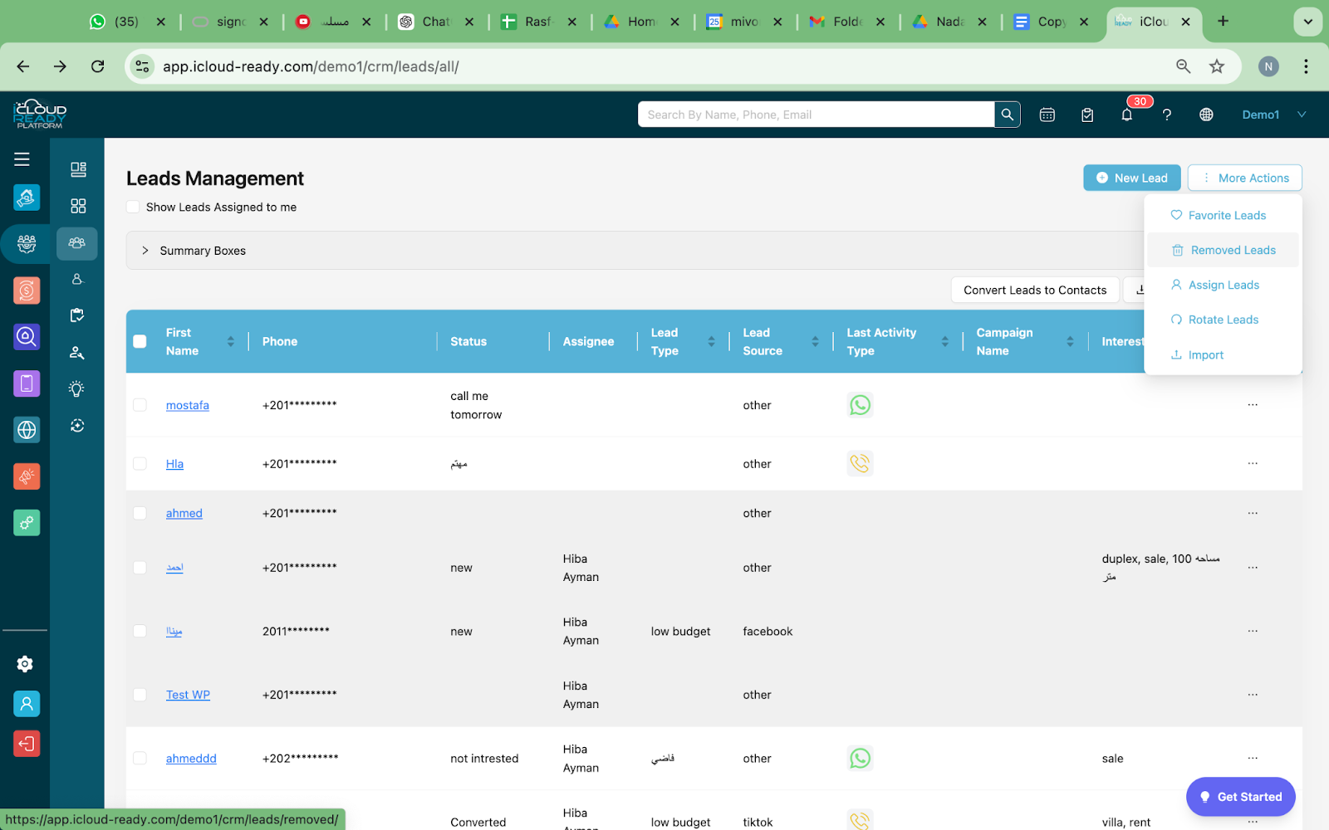The width and height of the screenshot is (1329, 830).
Task: Open the teal globe website module icon
Action: [27, 430]
